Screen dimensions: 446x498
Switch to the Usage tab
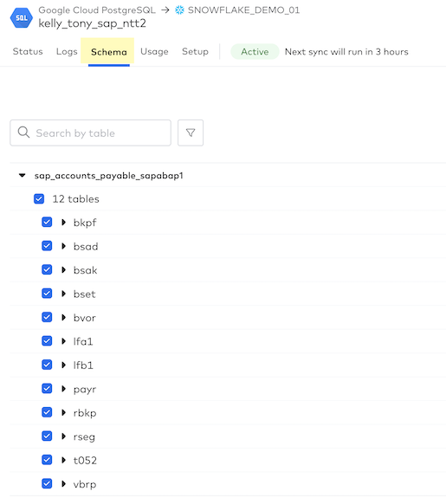tap(154, 51)
